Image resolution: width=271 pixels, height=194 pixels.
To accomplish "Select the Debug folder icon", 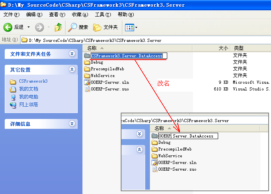I will pos(87,62).
